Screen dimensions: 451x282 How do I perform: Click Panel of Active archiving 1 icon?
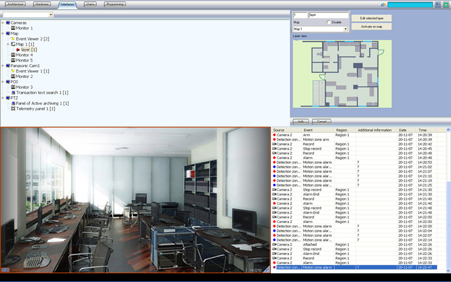[x=13, y=103]
